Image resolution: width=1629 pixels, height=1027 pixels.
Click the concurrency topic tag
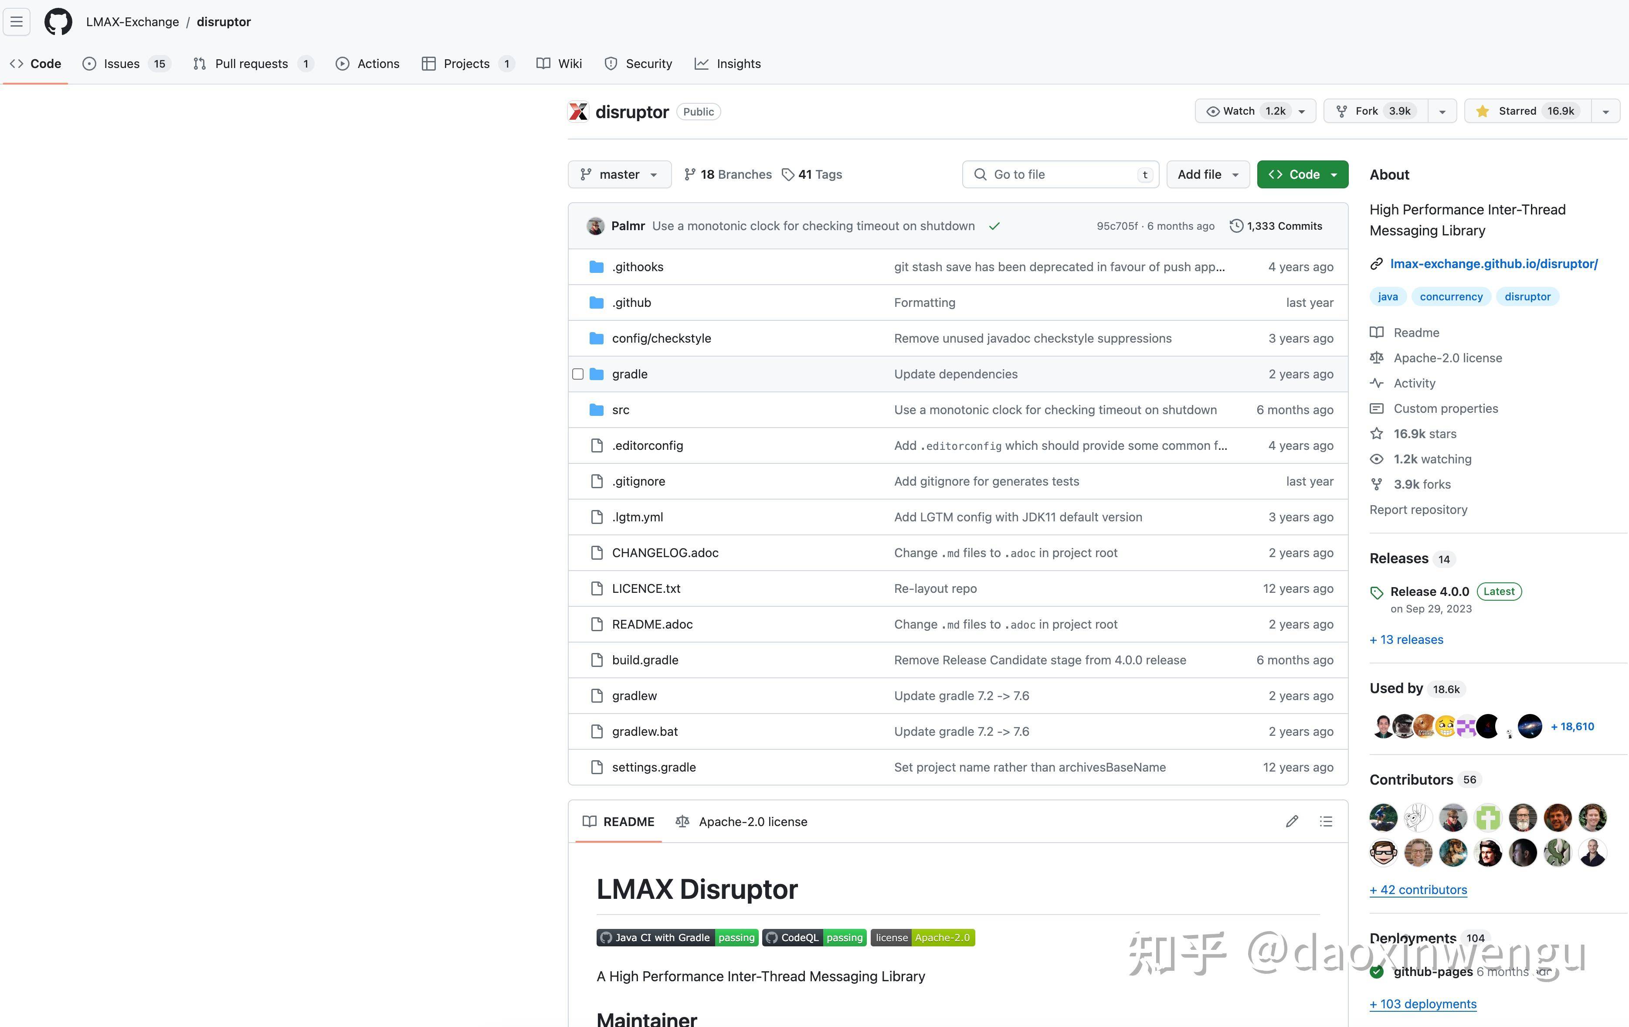tap(1450, 296)
